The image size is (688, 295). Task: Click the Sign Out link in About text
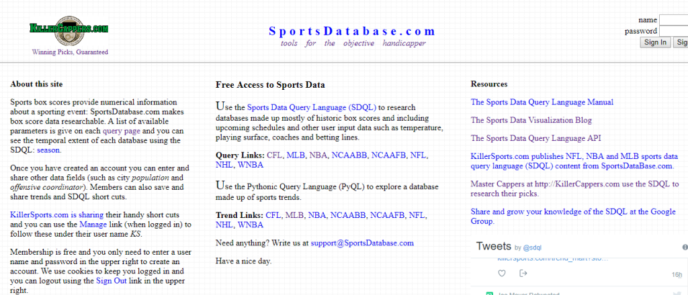click(x=112, y=280)
